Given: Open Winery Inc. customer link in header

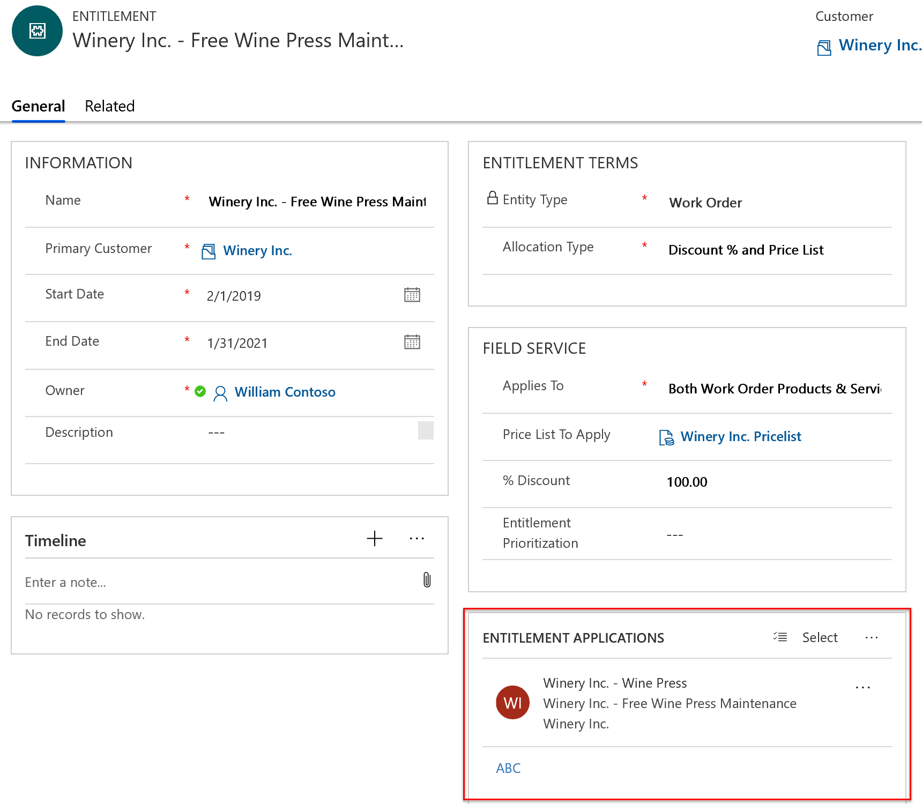Looking at the screenshot, I should [x=880, y=46].
